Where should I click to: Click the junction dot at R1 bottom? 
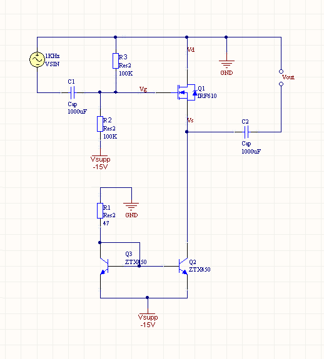[99, 242]
